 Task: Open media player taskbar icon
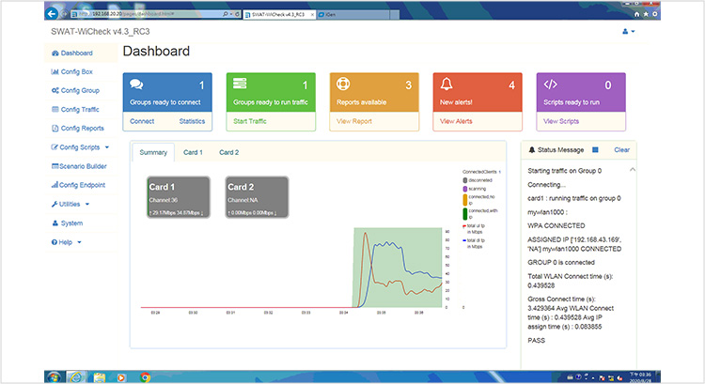[121, 377]
